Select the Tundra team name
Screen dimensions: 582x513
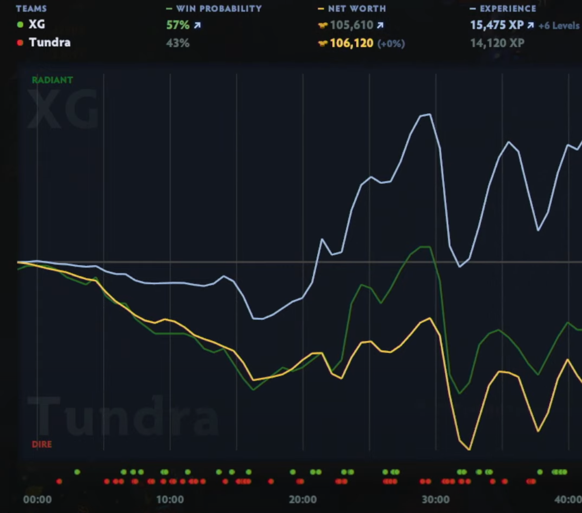tap(50, 43)
